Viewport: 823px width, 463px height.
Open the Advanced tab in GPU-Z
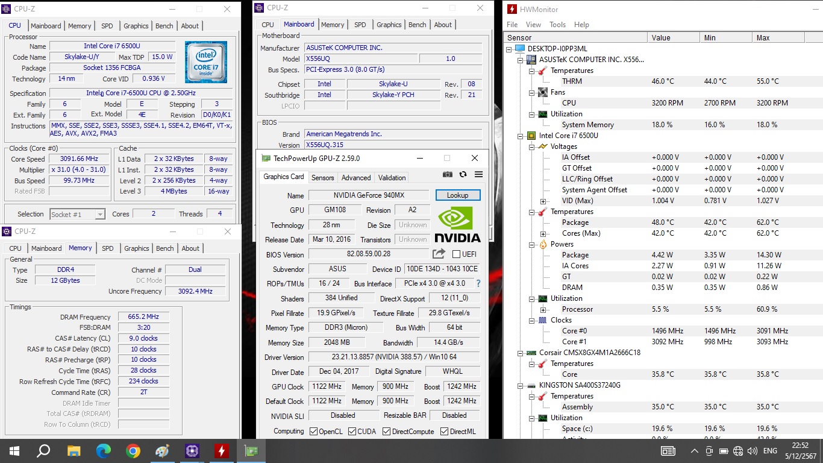356,178
